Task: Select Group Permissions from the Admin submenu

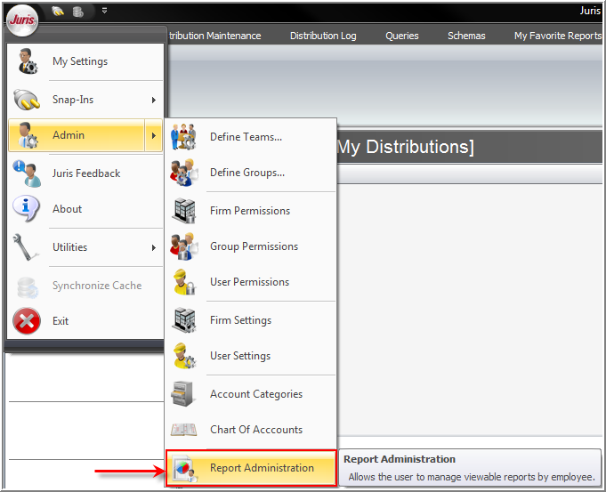Action: pos(254,246)
